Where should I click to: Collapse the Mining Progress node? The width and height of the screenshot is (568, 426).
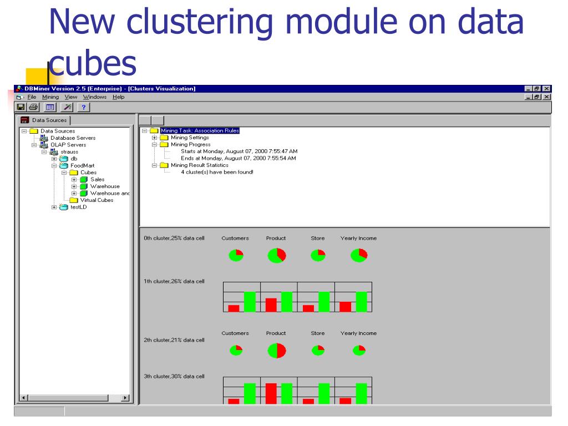(154, 145)
